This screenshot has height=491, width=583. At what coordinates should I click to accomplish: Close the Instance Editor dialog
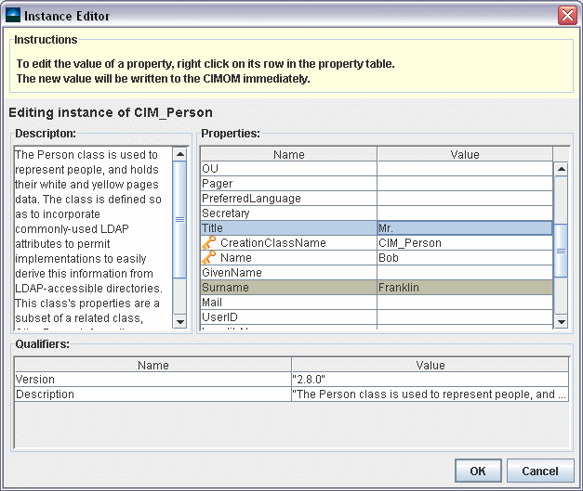566,16
